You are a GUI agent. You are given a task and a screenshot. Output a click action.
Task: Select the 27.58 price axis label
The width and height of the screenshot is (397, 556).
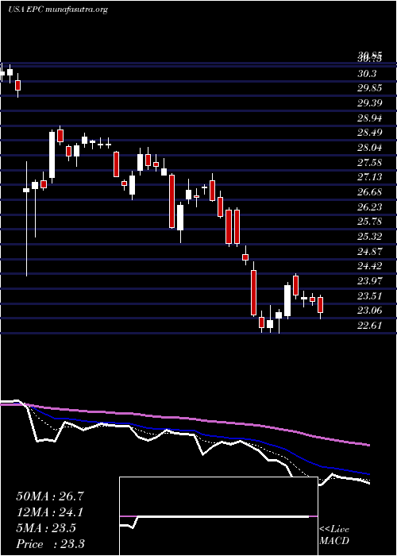click(x=370, y=162)
